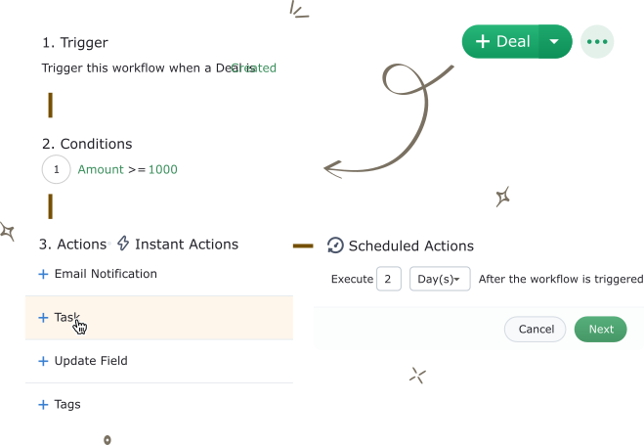This screenshot has height=445, width=644.
Task: Choose the Update Field action
Action: point(159,361)
